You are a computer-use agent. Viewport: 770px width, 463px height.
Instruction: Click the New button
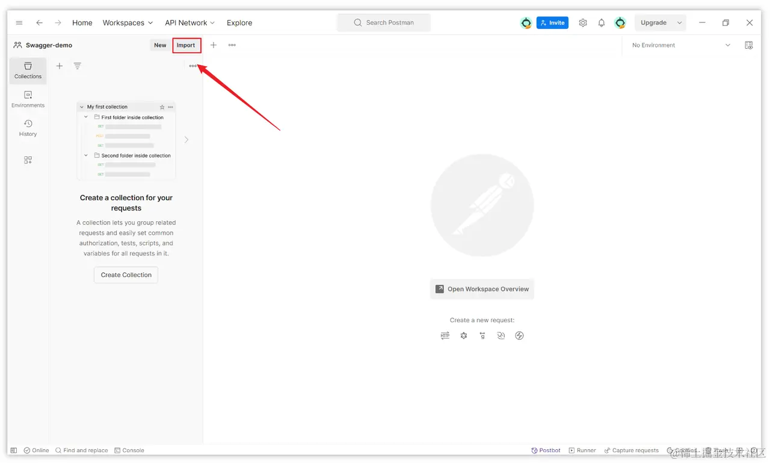(160, 45)
